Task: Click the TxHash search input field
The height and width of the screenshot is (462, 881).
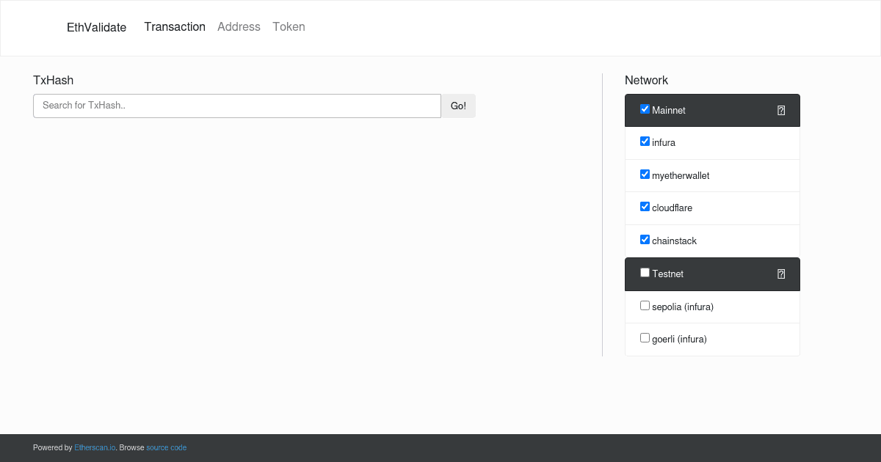Action: pyautogui.click(x=236, y=106)
